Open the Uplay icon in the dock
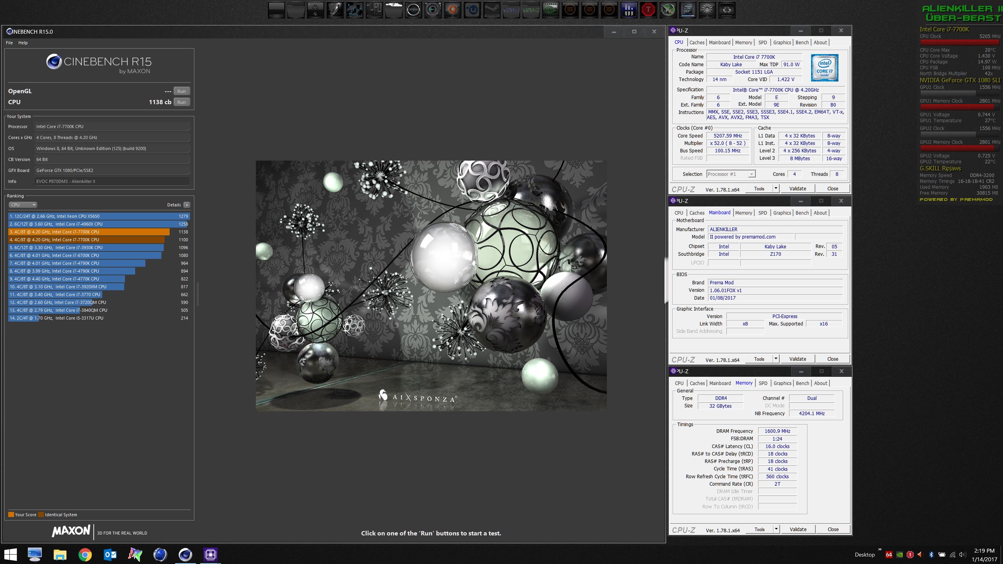The image size is (1003, 564). [472, 10]
